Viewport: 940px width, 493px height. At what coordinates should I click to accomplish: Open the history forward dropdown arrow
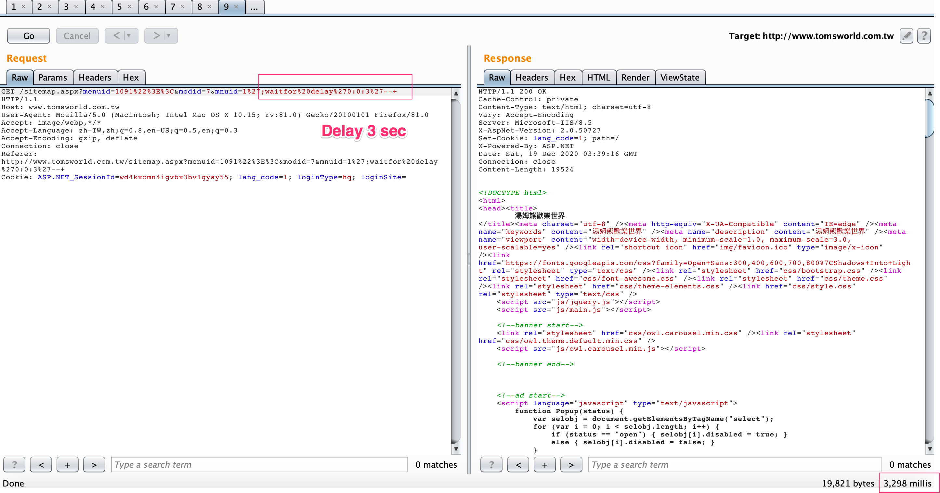(169, 36)
